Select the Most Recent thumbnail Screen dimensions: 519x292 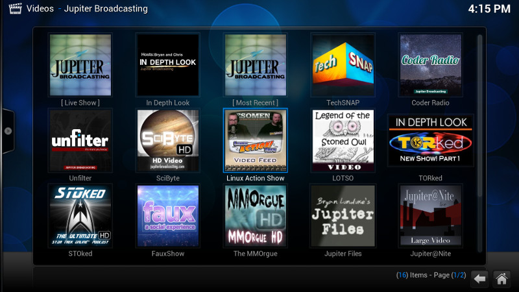point(255,65)
